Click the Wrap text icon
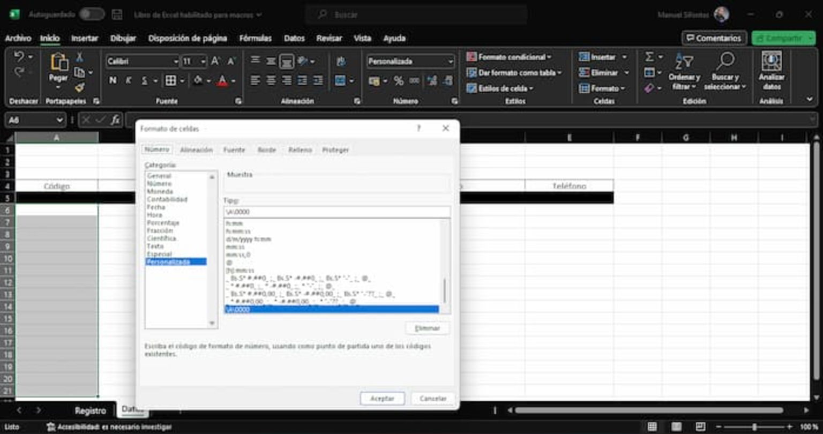This screenshot has width=823, height=434. click(x=341, y=62)
